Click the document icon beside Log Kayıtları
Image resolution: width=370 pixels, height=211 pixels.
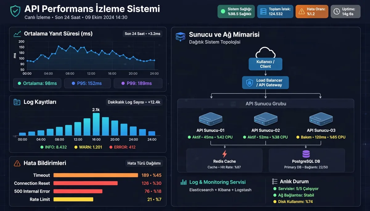[x=17, y=102]
